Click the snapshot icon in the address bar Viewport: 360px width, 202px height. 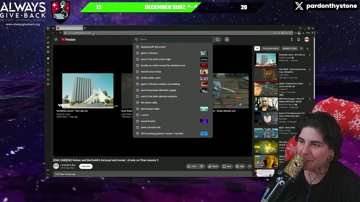coord(279,33)
